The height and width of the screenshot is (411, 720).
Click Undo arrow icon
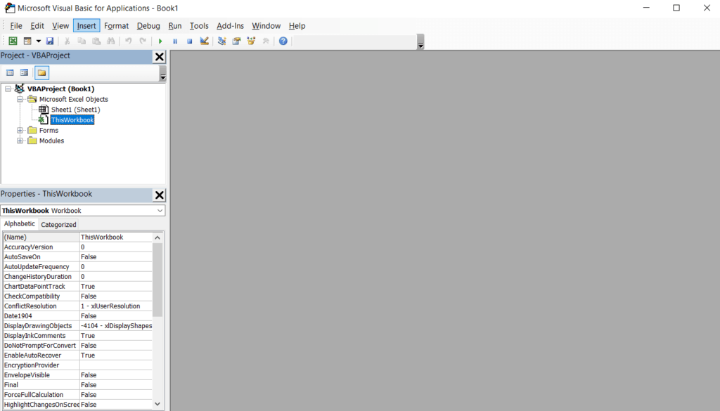point(129,41)
